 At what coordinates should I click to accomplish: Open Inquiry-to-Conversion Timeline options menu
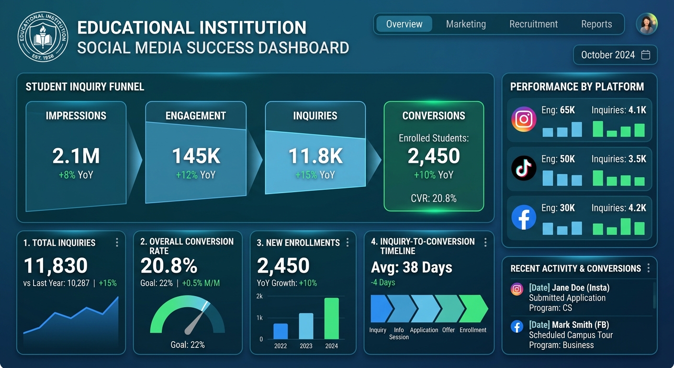coord(485,242)
